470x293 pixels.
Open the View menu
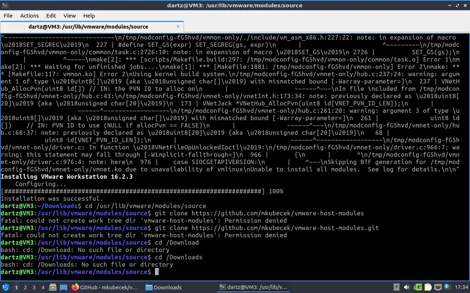69,15
